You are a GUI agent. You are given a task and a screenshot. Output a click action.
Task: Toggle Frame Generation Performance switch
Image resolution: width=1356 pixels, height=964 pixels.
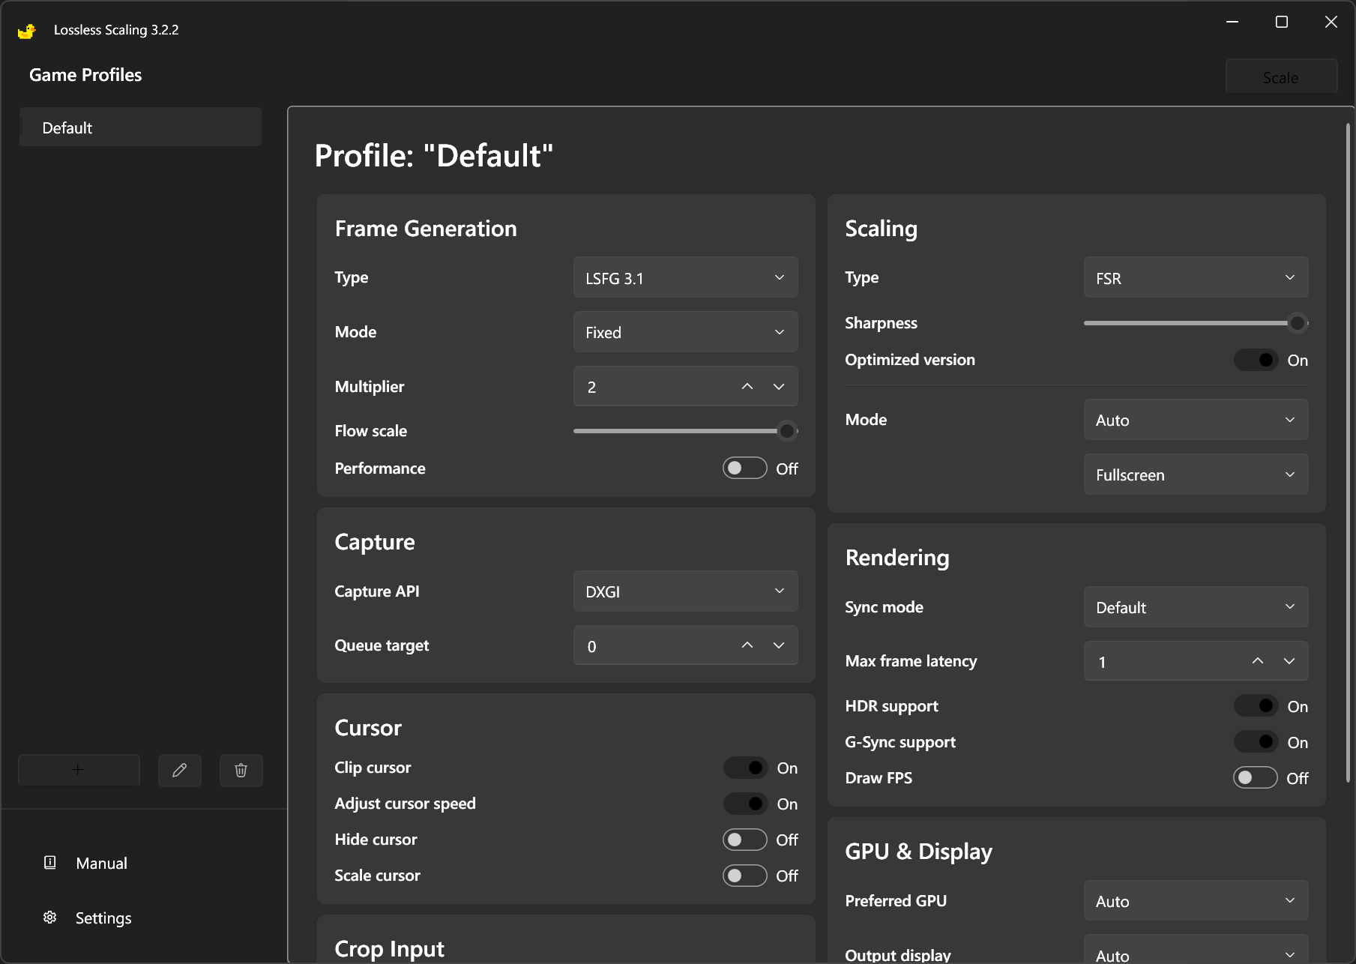pos(744,468)
